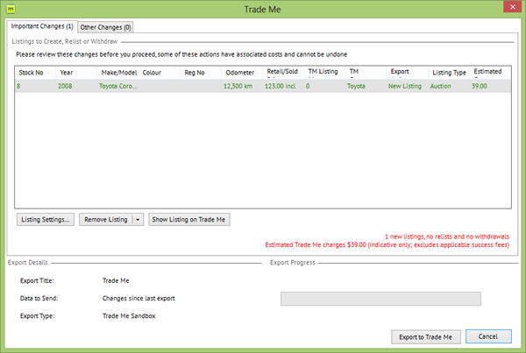Click the Cancel button
Image resolution: width=526 pixels, height=353 pixels.
[x=488, y=336]
